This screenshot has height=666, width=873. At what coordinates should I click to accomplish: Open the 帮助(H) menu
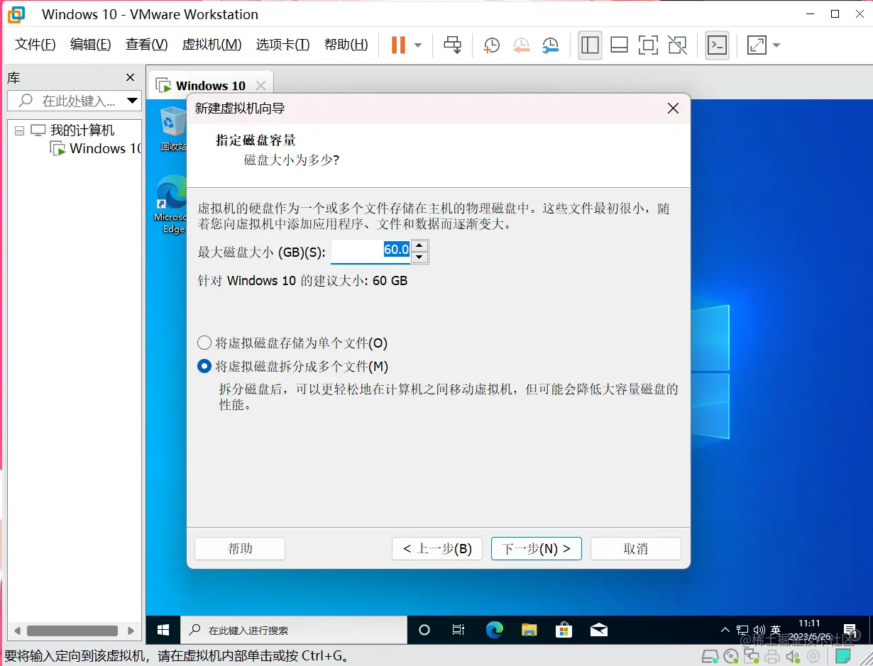click(346, 45)
